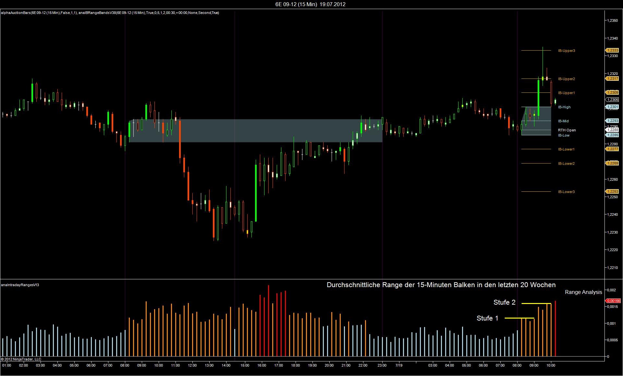Select the 1,2285 light blue price marker
The width and height of the screenshot is (623, 376).
(x=612, y=135)
